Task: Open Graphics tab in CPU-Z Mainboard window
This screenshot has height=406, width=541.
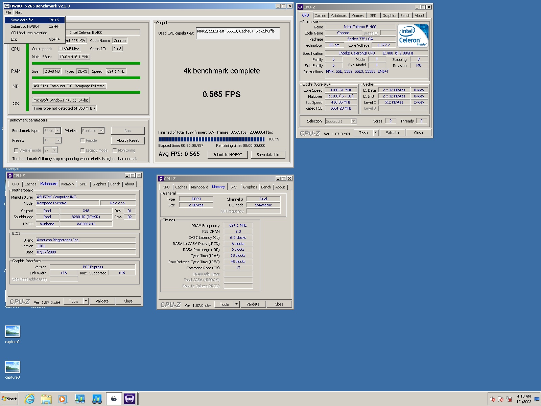Action: [x=99, y=184]
